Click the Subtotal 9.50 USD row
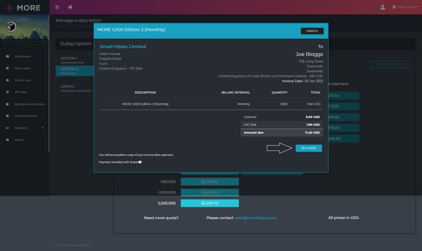422x251 pixels. [282, 117]
